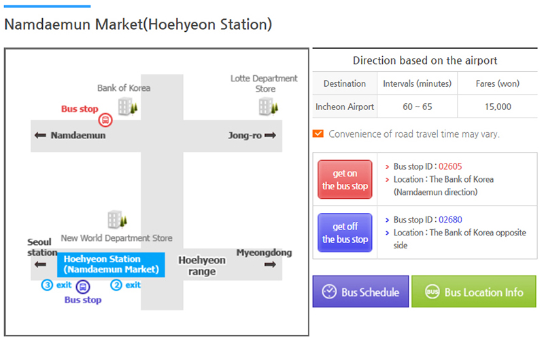
Task: Click the clock icon on Bus Schedule
Action: (x=329, y=292)
